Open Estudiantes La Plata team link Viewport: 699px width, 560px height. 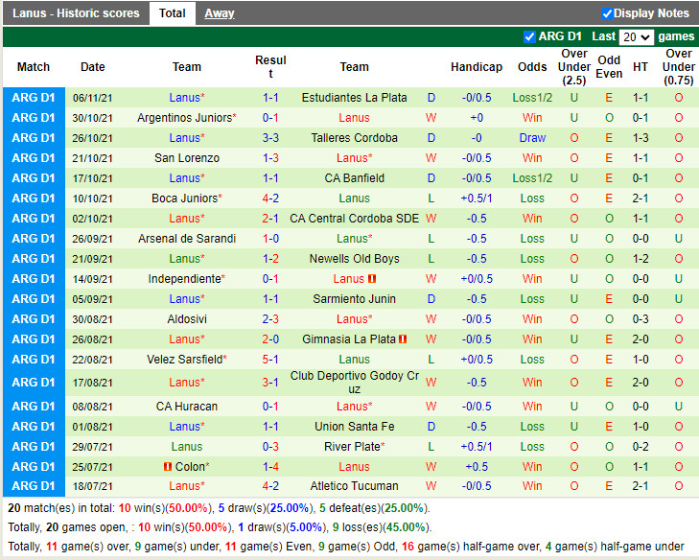[354, 98]
